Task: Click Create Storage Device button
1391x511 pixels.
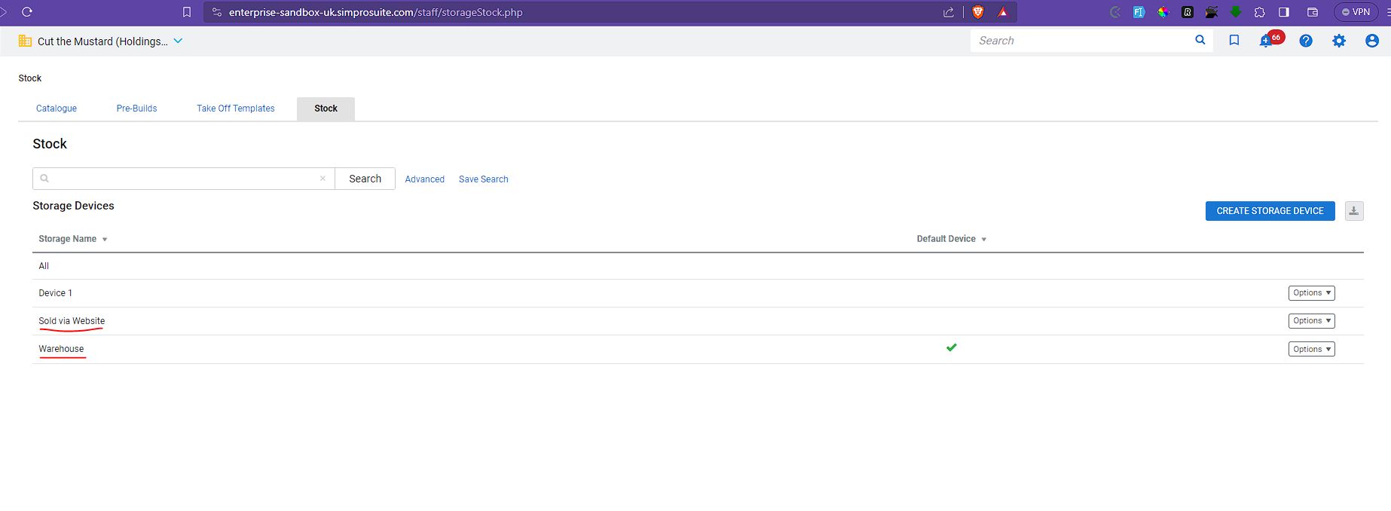Action: click(1270, 211)
